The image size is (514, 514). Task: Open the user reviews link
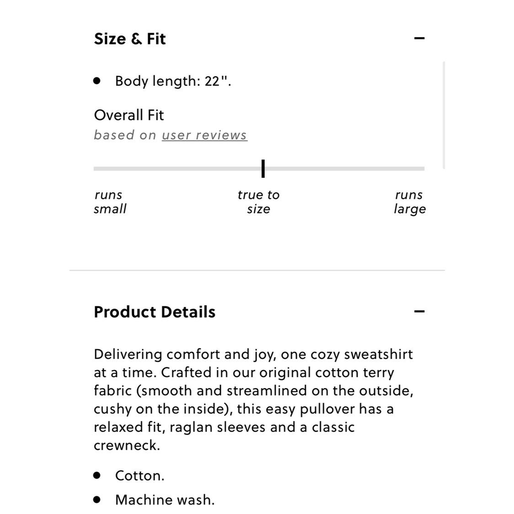click(204, 135)
